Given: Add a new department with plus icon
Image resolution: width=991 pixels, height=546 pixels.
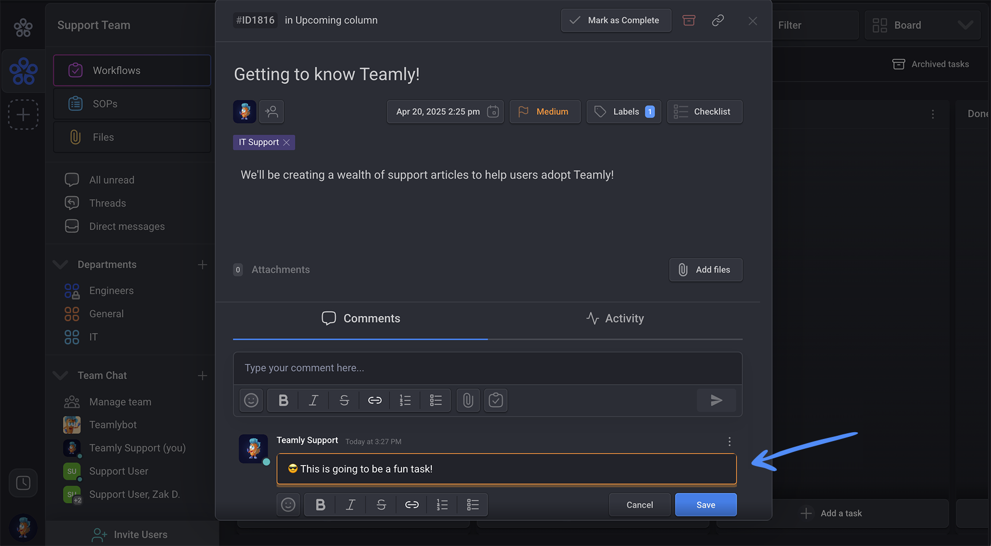Looking at the screenshot, I should pyautogui.click(x=202, y=265).
